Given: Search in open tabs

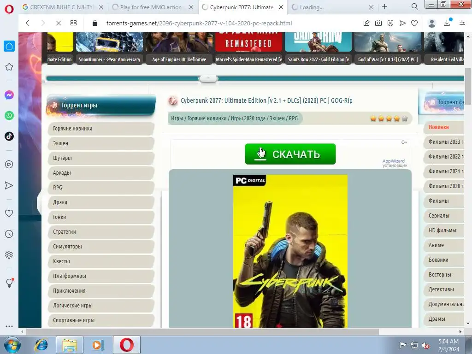Looking at the screenshot, I should coord(414,6).
